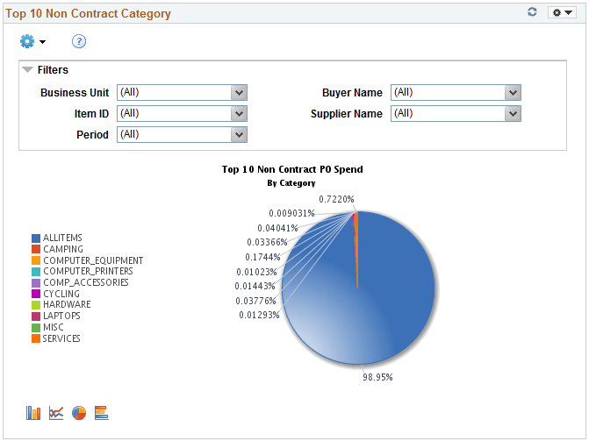Click the 0.009031% data label
589x441 pixels.
pyautogui.click(x=292, y=214)
